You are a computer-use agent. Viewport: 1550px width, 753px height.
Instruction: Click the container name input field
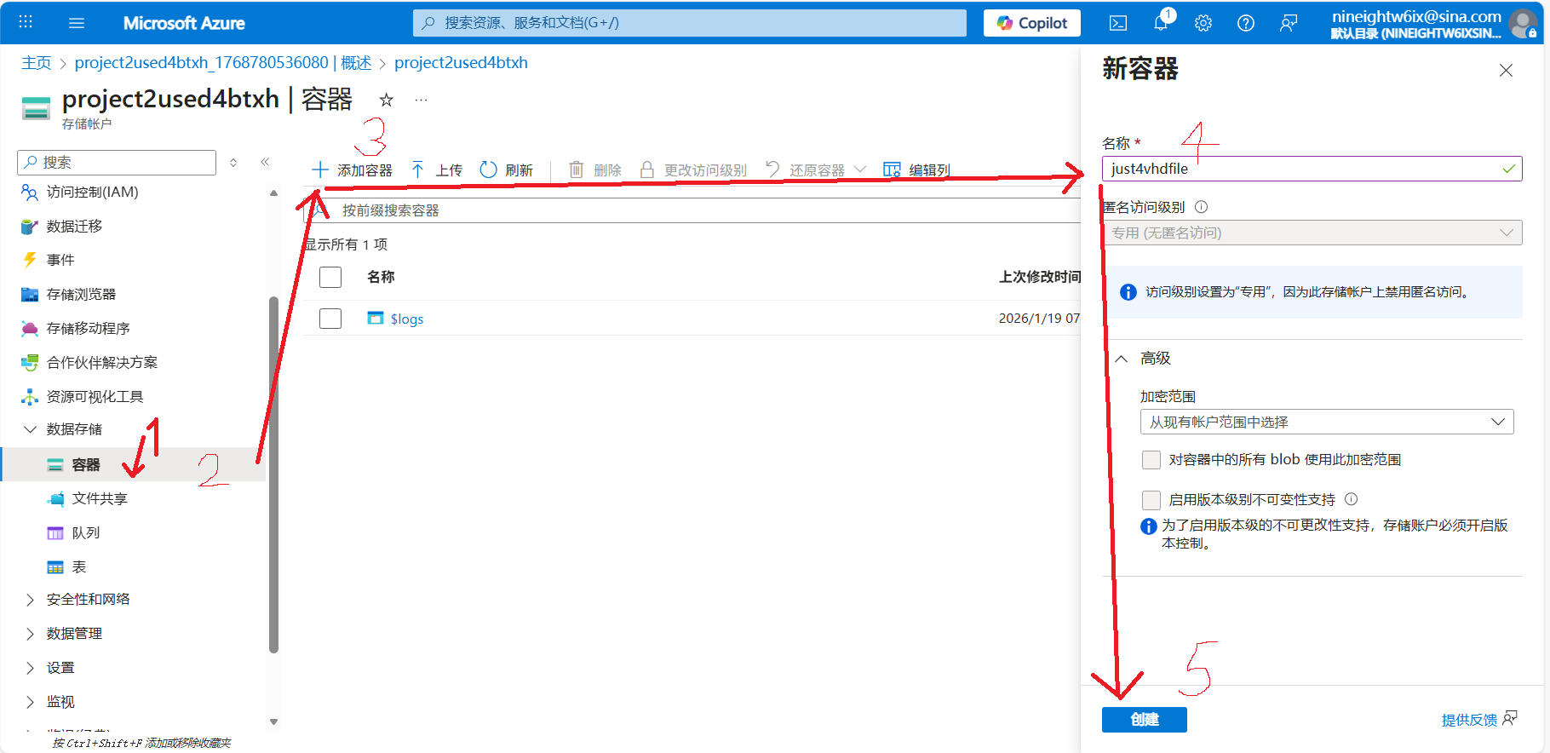[x=1303, y=169]
